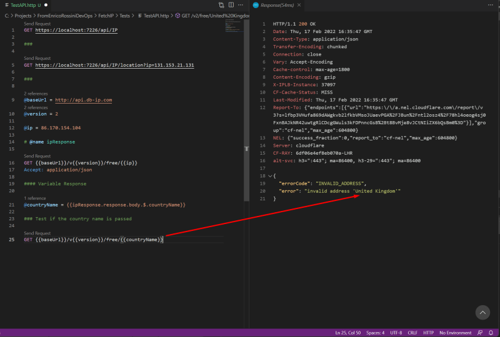Click the Response tab globe icon

point(256,5)
